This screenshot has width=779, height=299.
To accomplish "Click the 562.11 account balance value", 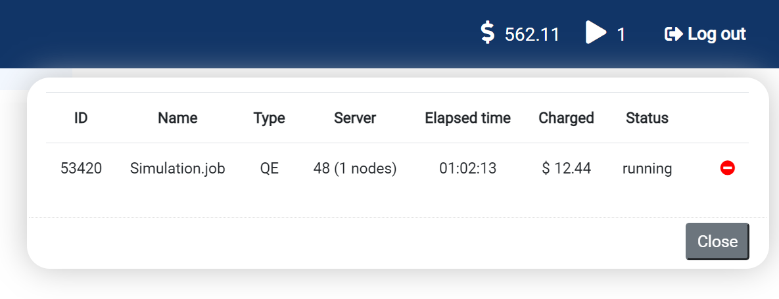I will click(532, 34).
